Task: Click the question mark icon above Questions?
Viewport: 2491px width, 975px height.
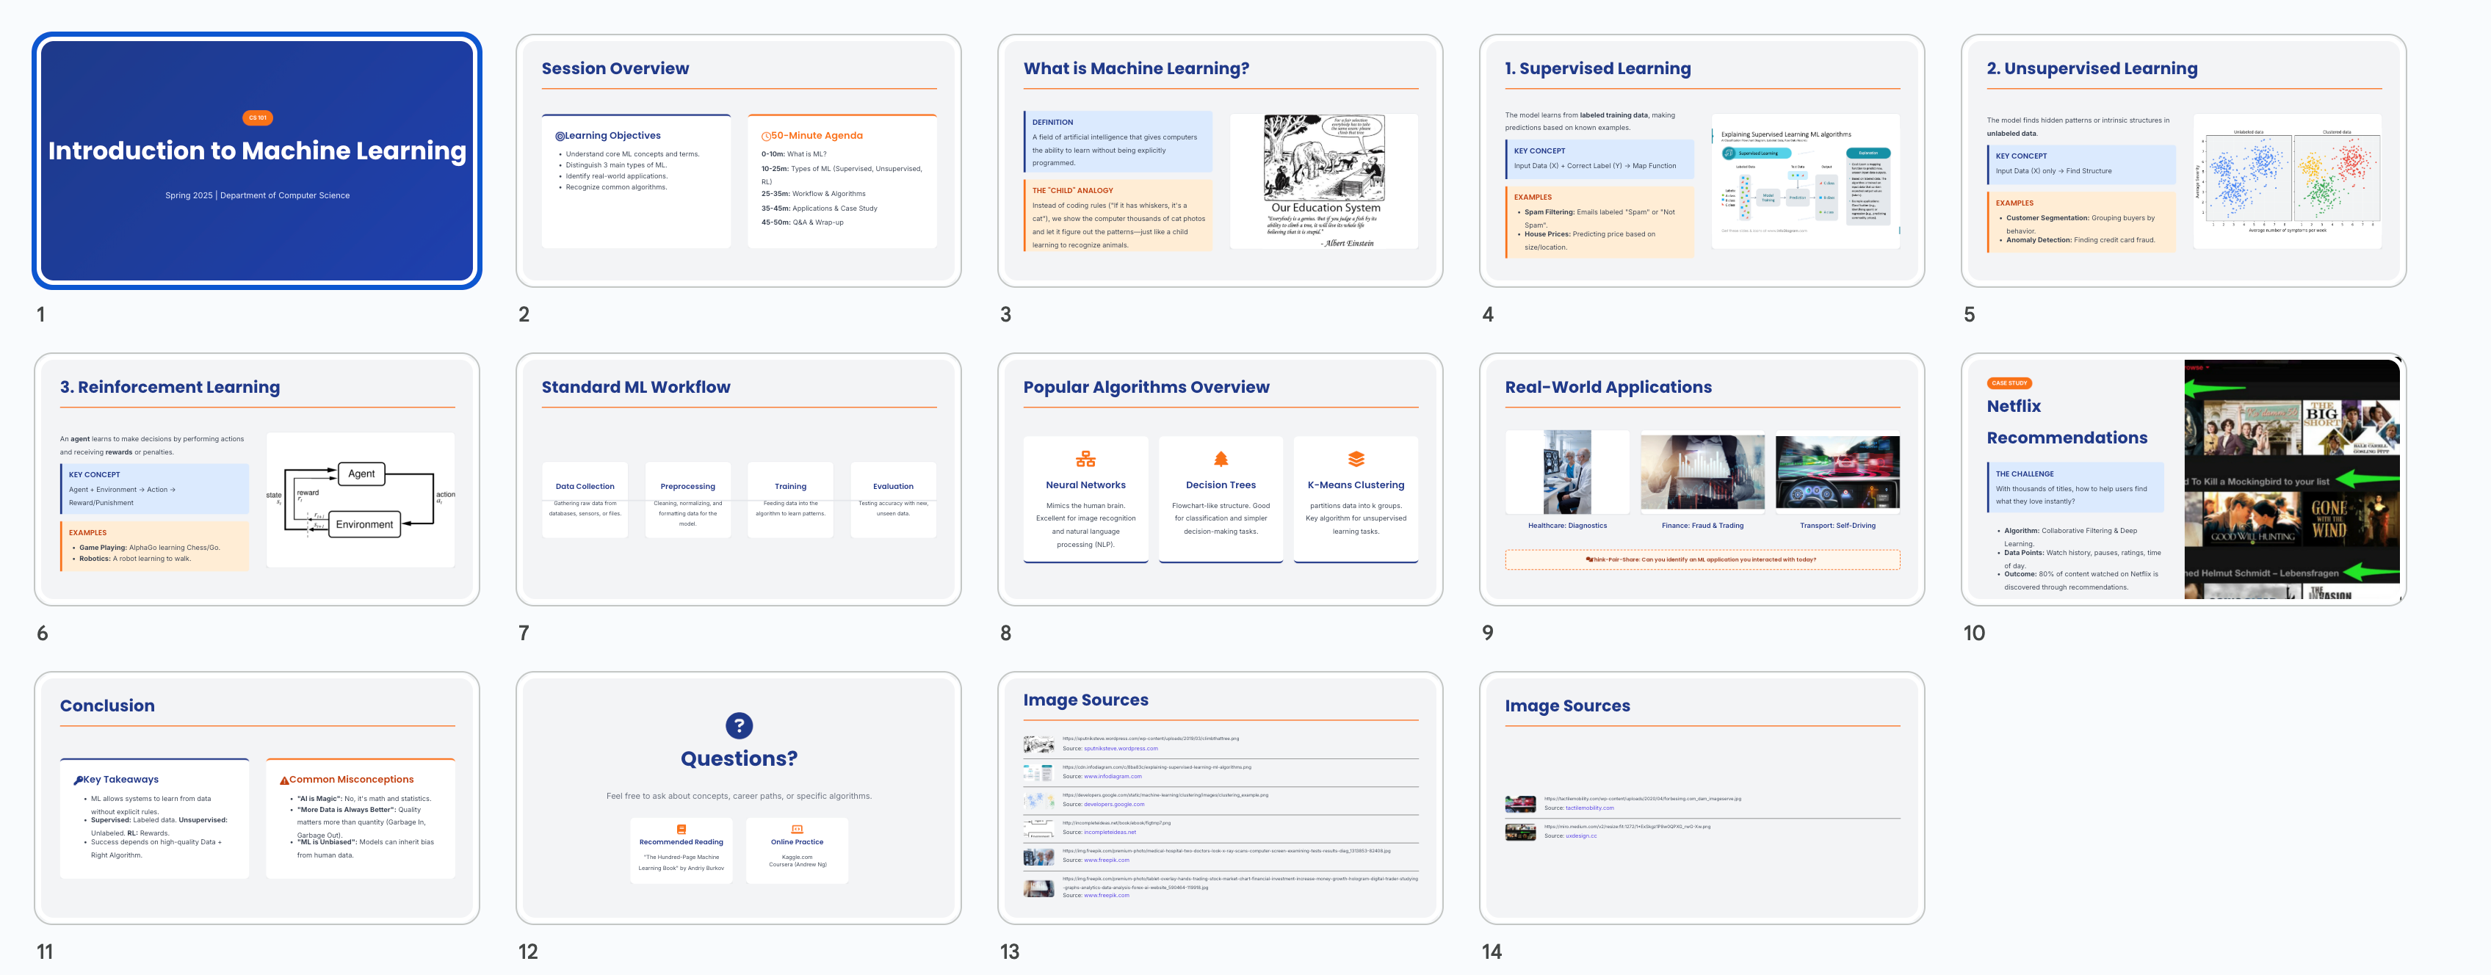Action: (739, 725)
